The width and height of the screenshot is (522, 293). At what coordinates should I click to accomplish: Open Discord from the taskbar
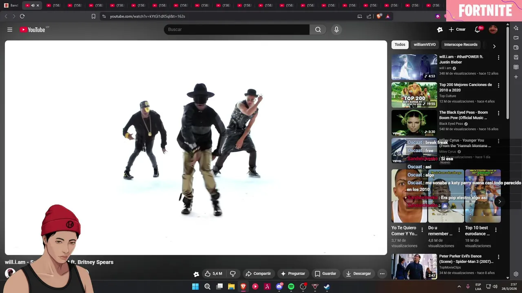[x=279, y=286]
